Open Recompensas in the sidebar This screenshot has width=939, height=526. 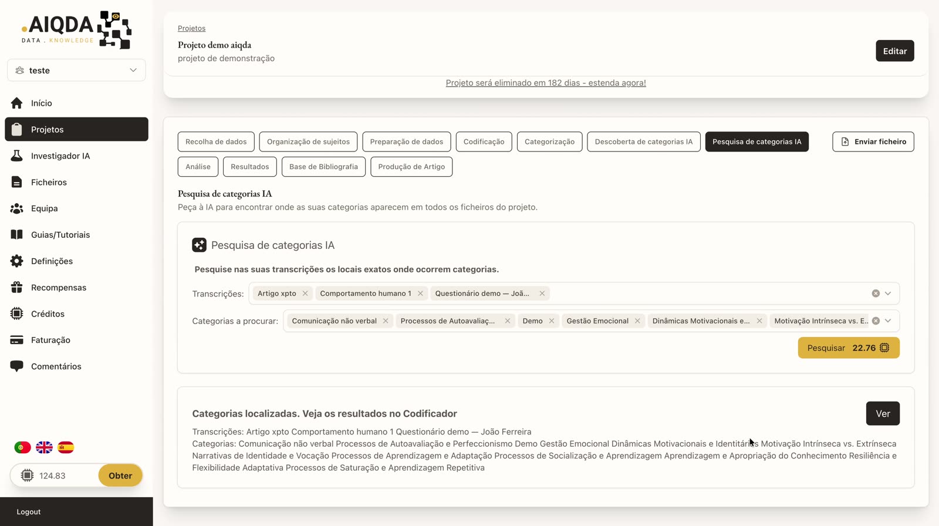pyautogui.click(x=76, y=288)
